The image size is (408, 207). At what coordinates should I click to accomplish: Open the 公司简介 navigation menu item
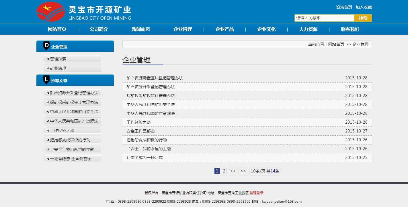pos(99,29)
